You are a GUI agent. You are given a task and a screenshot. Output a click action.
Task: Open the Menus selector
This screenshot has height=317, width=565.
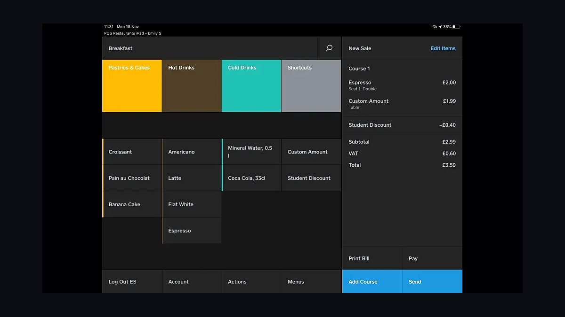(311, 281)
